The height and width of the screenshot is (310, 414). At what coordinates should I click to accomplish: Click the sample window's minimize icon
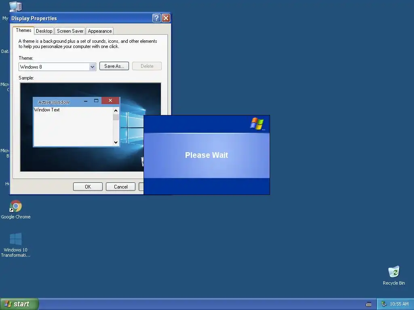pyautogui.click(x=86, y=101)
